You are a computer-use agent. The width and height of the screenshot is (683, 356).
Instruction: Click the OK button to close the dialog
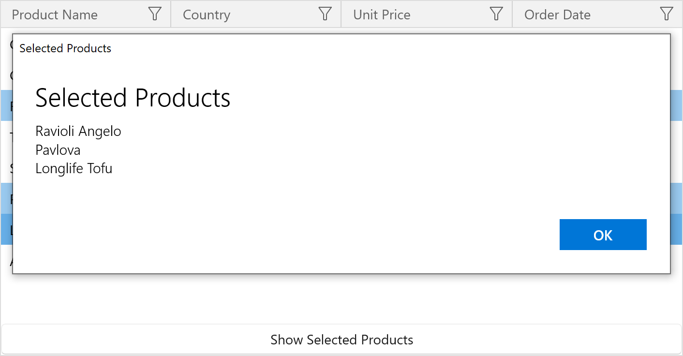603,235
